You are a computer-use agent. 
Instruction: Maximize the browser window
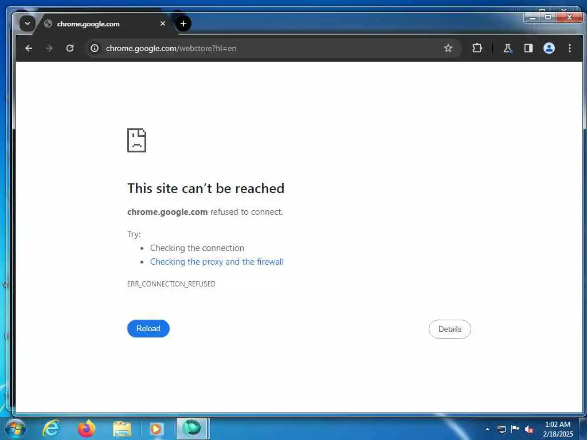pyautogui.click(x=548, y=18)
